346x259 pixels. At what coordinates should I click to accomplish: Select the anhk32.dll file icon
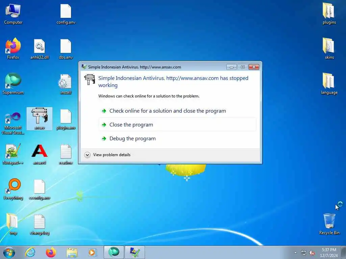click(x=40, y=49)
